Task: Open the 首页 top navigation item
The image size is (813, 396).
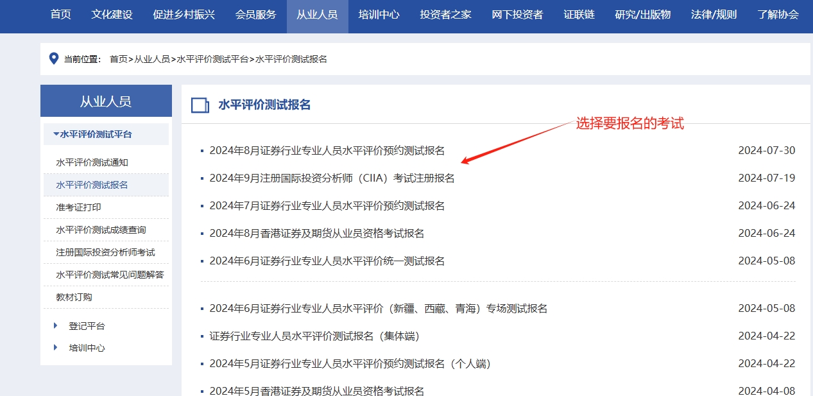Action: [61, 15]
